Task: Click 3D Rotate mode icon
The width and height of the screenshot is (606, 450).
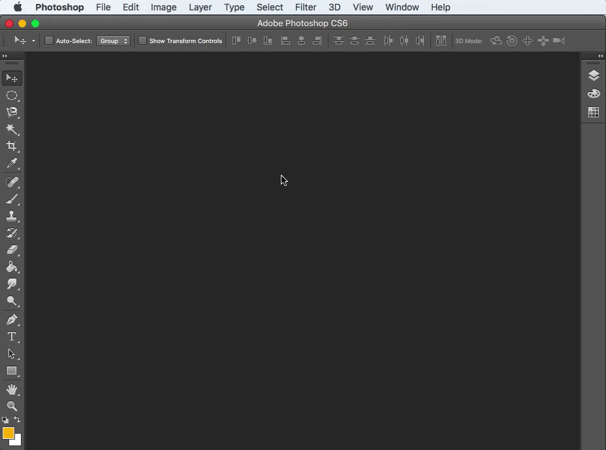Action: tap(496, 40)
